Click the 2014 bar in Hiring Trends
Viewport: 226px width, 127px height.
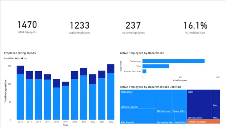coord(38,95)
